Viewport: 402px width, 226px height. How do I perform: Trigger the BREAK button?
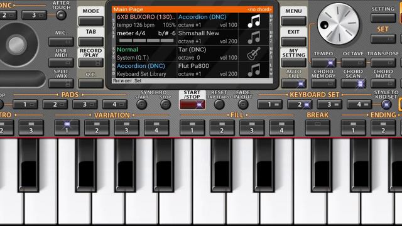point(317,127)
